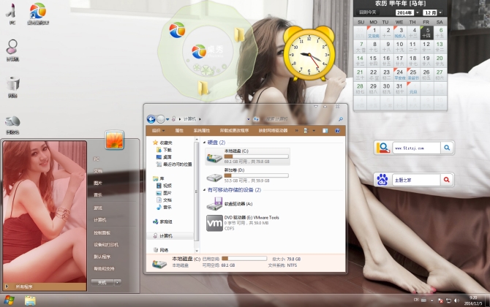Collapse the 有可移动存储的设备 (2) group

click(x=204, y=190)
